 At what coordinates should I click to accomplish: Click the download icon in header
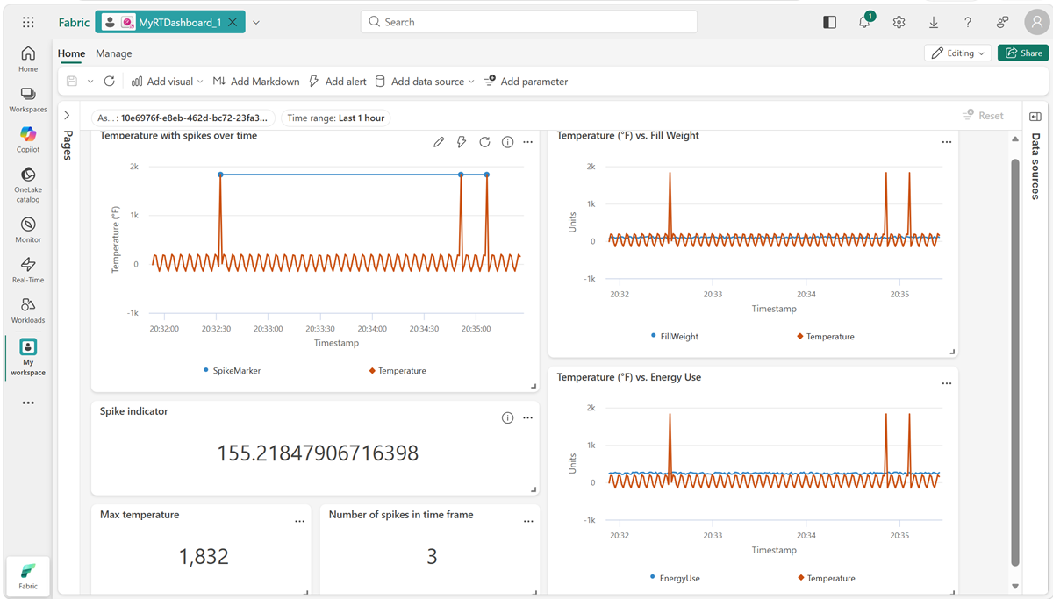(x=934, y=23)
